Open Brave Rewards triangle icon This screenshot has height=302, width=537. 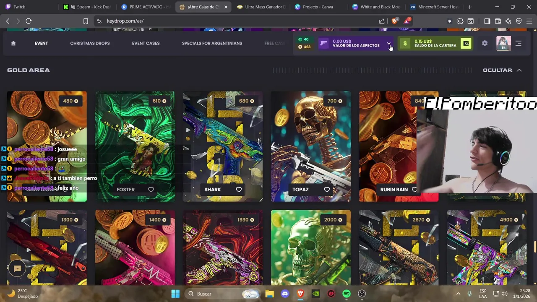(407, 21)
